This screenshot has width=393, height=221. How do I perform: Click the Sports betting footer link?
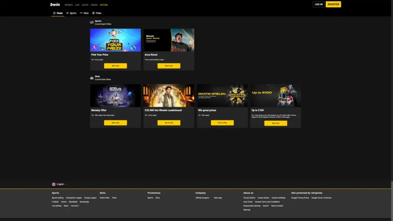pos(58,198)
